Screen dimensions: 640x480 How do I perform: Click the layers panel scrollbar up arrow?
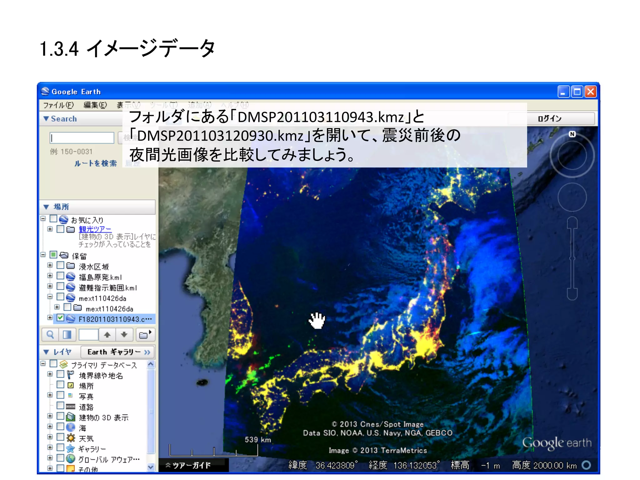tap(151, 364)
